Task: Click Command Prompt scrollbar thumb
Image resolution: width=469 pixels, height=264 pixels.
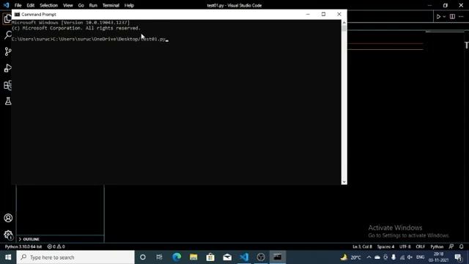Action: click(344, 29)
